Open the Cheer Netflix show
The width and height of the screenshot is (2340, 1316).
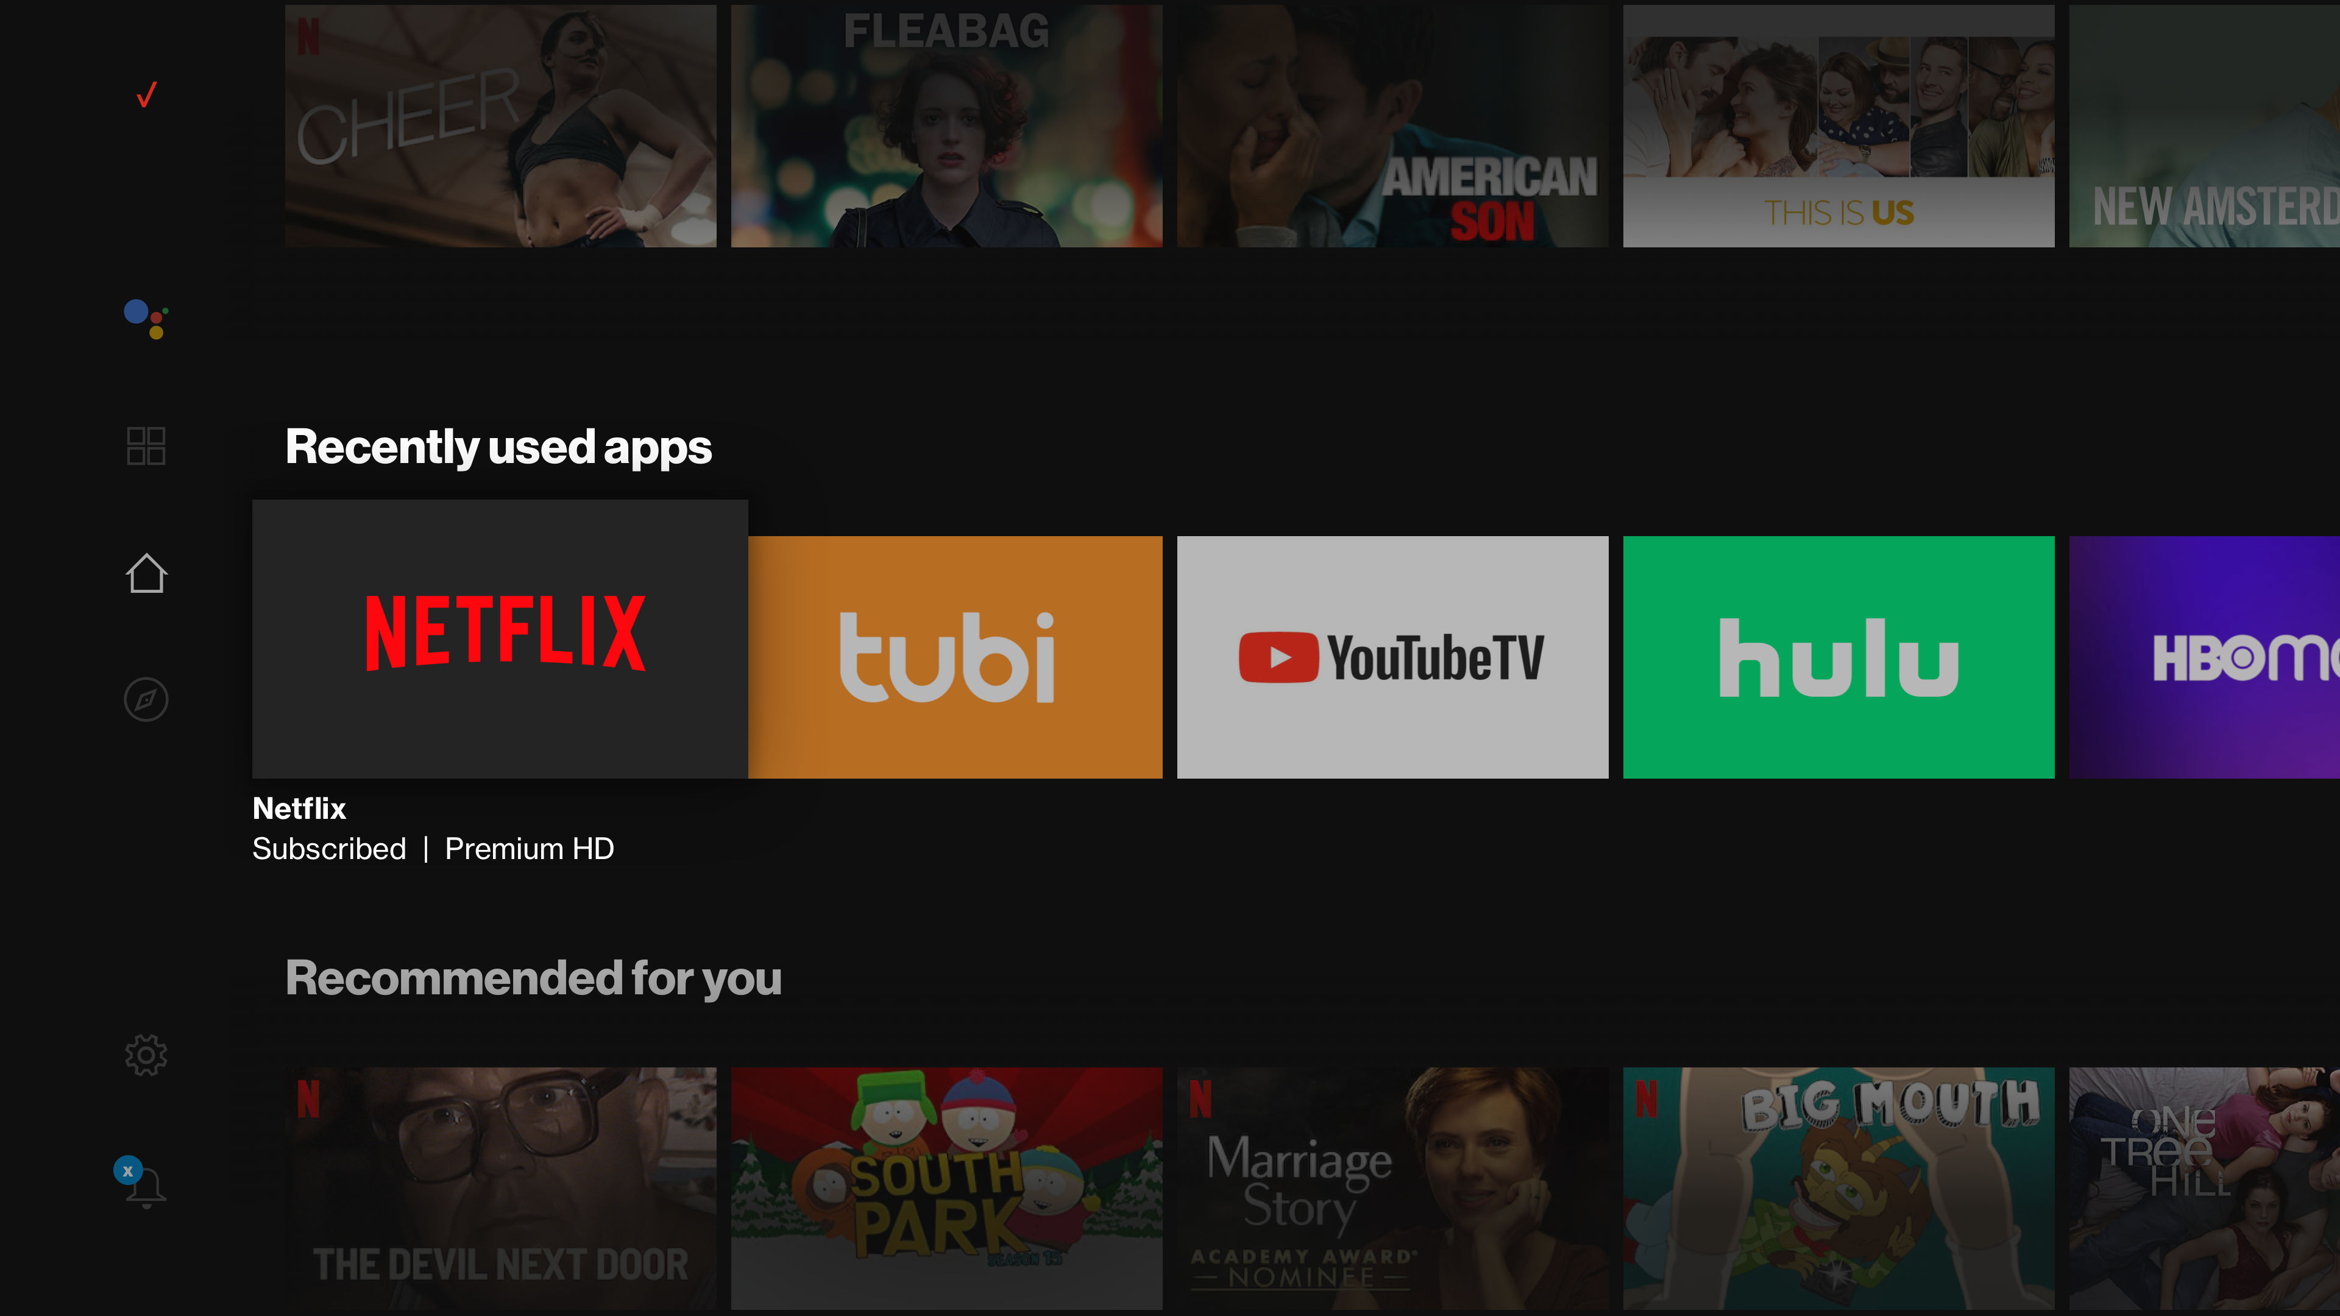point(498,126)
